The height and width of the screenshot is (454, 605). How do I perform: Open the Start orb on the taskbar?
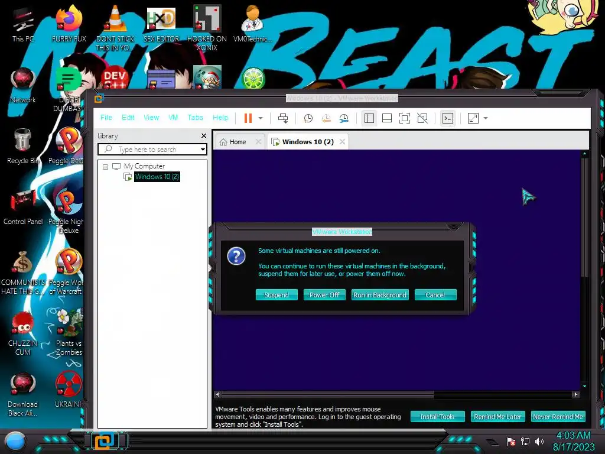click(15, 441)
